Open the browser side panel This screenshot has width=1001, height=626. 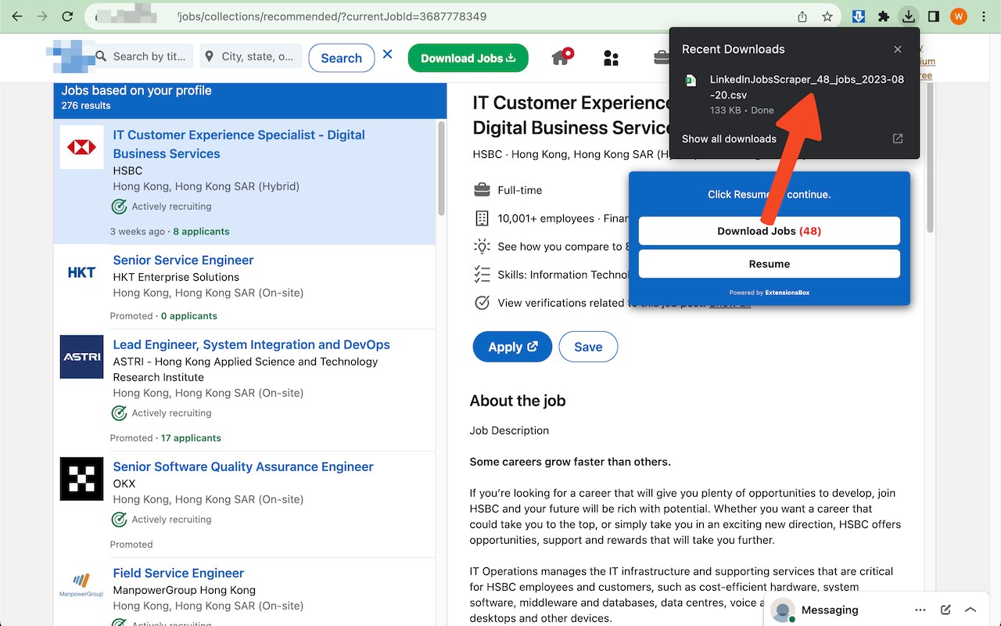(933, 16)
